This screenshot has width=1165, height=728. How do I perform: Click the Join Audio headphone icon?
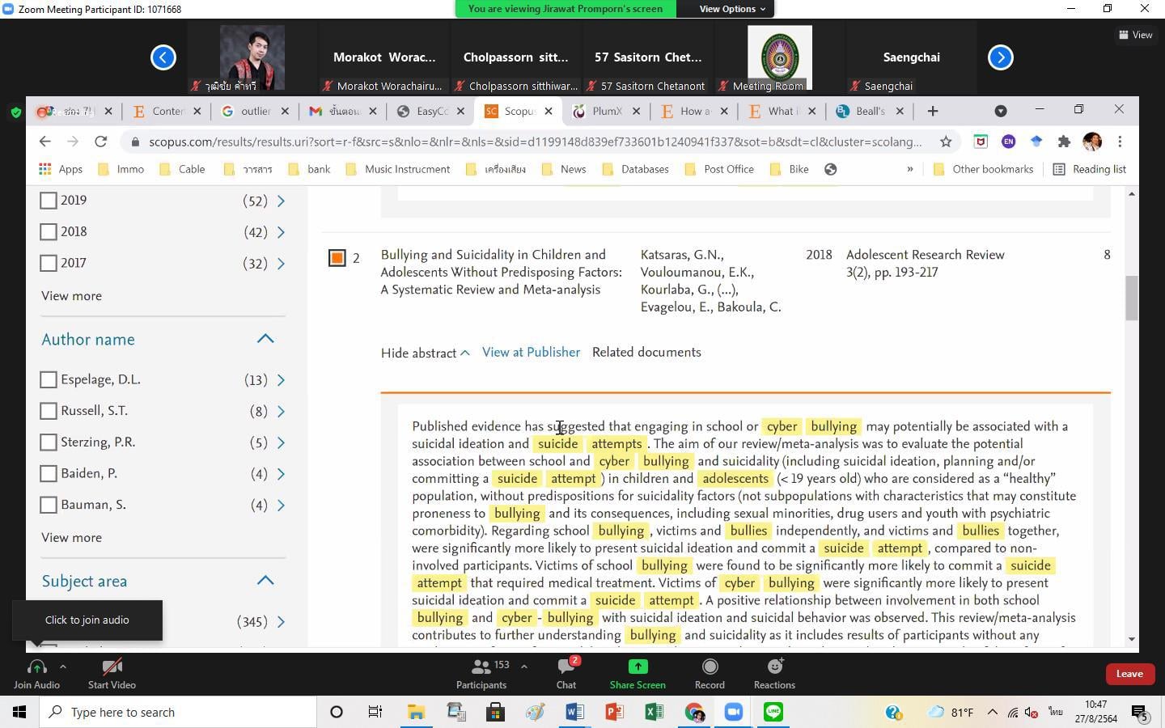(x=36, y=667)
